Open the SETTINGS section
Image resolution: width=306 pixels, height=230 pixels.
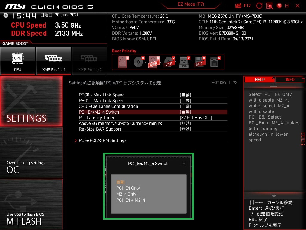point(31,101)
